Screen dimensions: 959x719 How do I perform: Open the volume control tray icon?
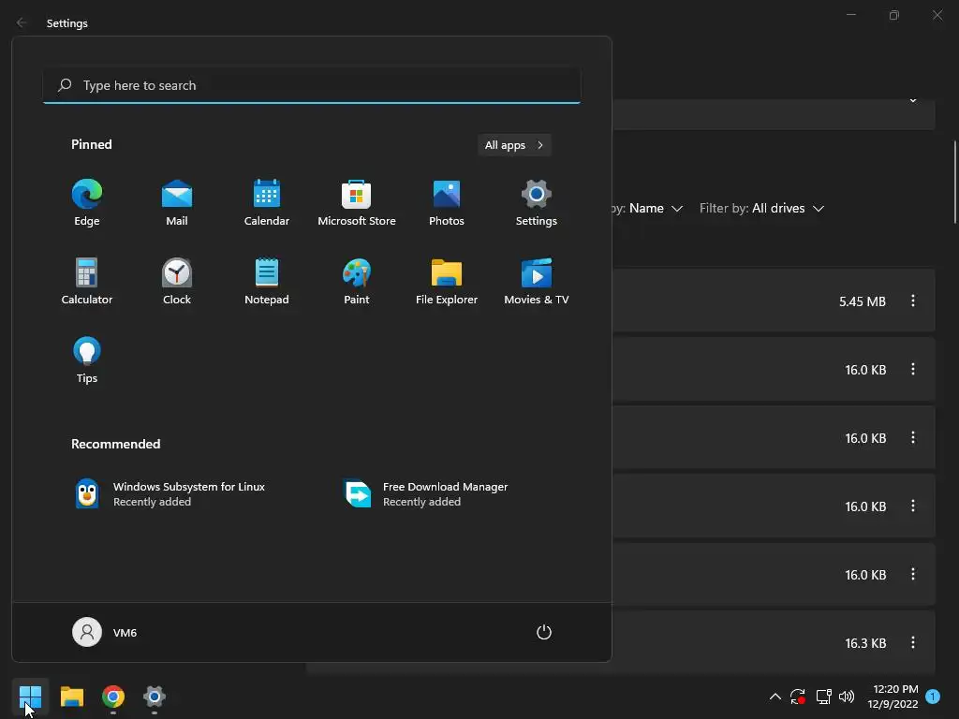point(847,697)
